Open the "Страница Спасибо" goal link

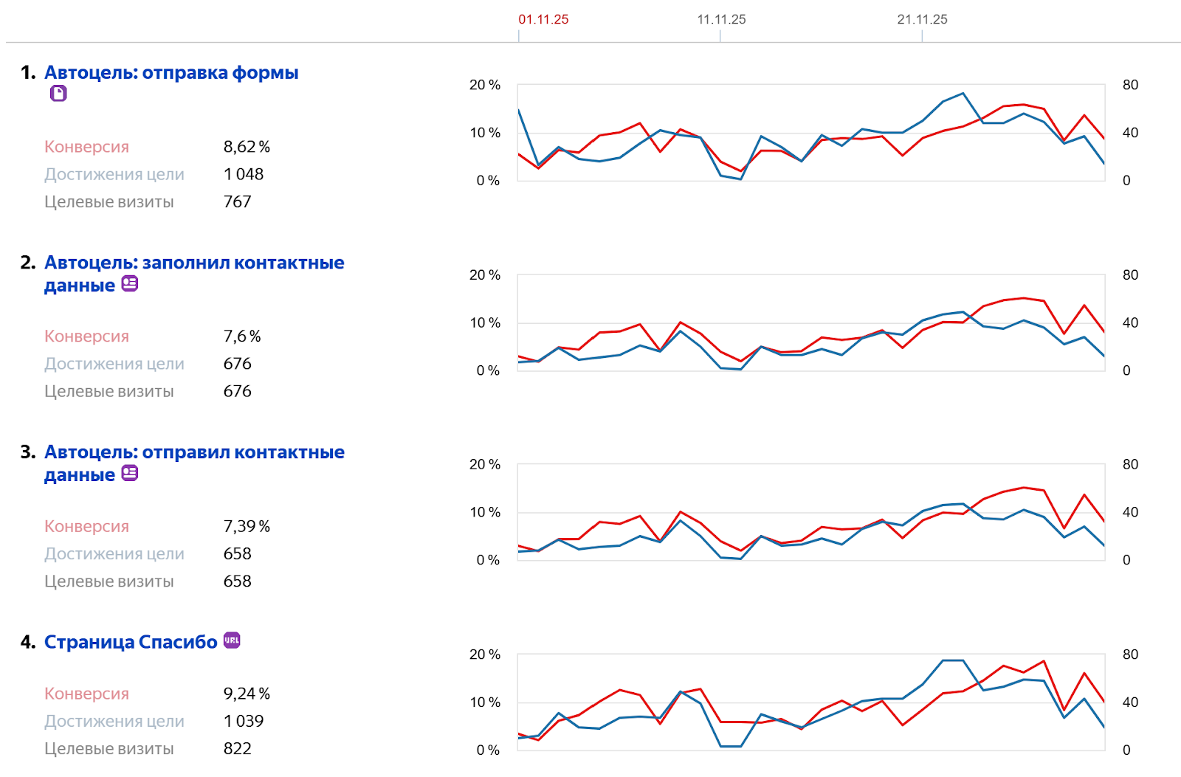[x=131, y=642]
